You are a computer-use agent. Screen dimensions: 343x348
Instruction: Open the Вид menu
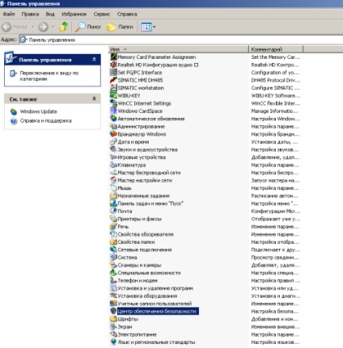(x=50, y=14)
